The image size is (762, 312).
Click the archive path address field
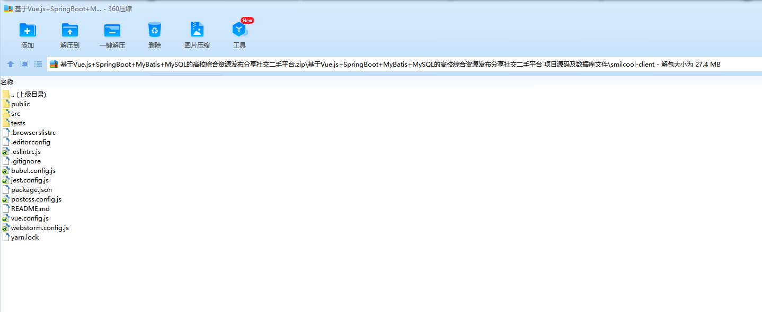coord(404,64)
